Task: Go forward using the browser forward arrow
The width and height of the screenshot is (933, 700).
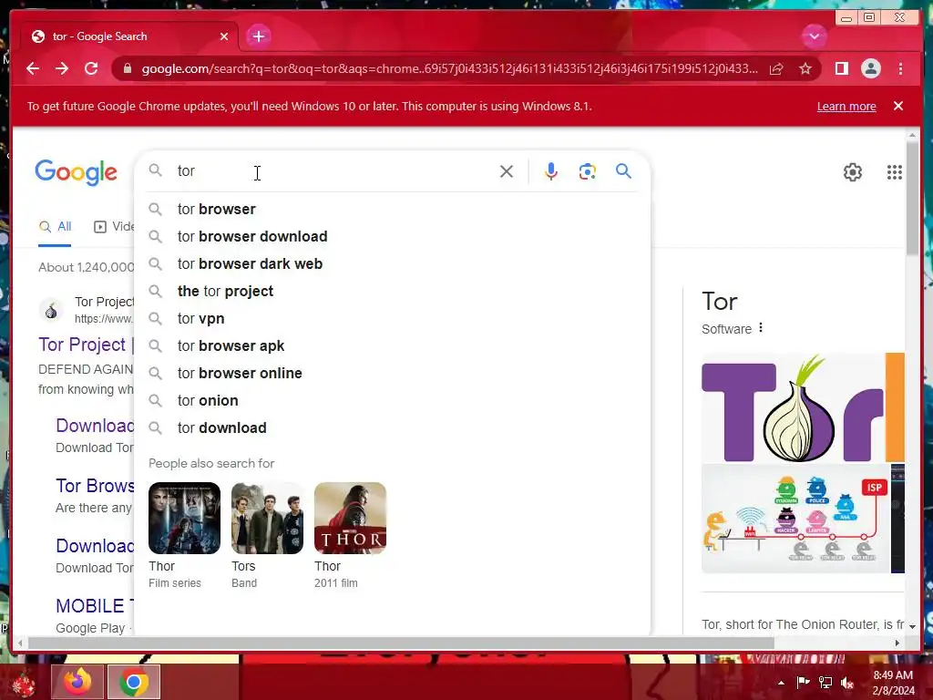Action: [62, 68]
